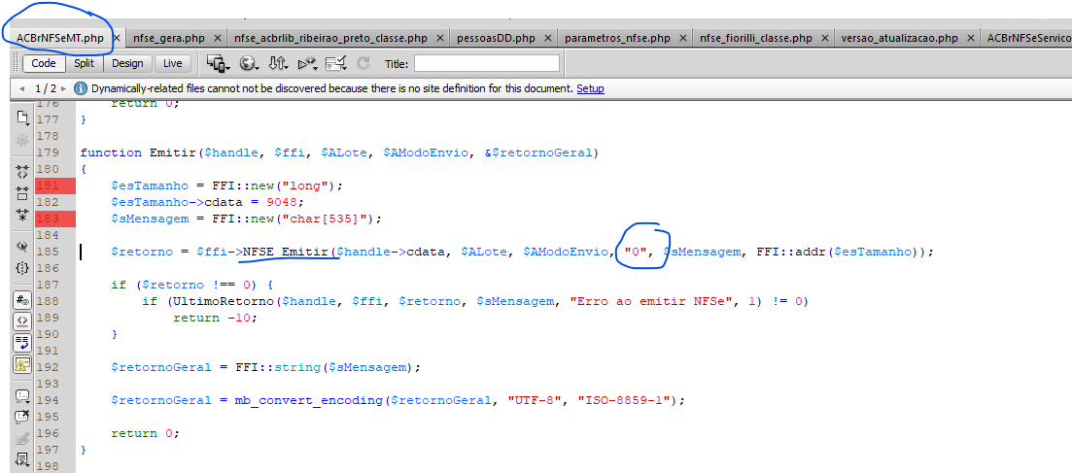Click highlighted line number 183
Image resolution: width=1072 pixels, height=473 pixels.
pos(48,219)
